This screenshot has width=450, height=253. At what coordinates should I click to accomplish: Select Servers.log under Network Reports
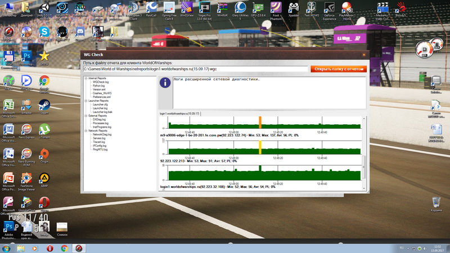tap(99, 138)
